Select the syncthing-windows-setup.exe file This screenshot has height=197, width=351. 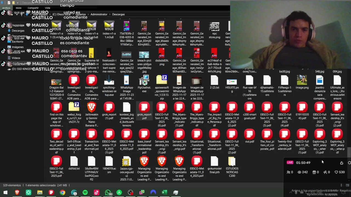point(109,86)
